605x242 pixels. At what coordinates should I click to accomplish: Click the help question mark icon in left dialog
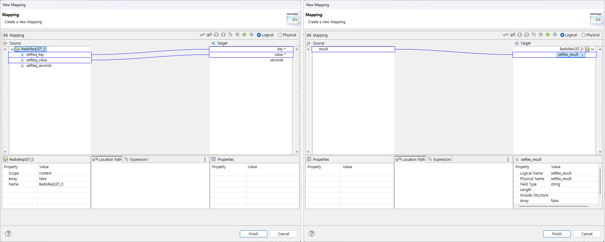pyautogui.click(x=8, y=233)
